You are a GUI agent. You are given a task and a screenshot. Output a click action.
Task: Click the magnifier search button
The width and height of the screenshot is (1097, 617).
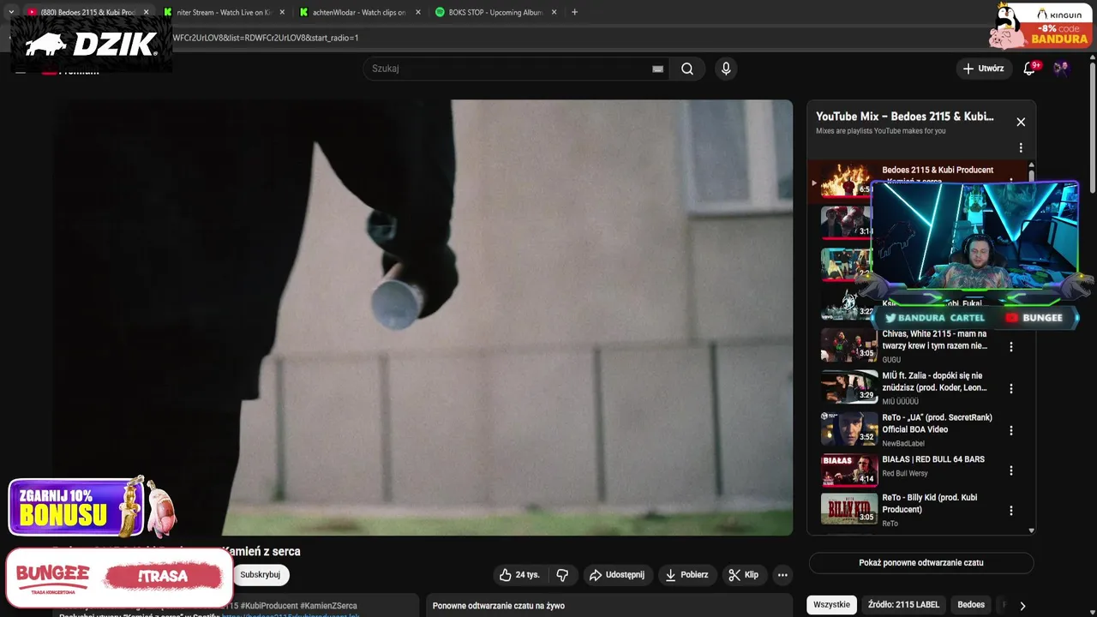tap(687, 69)
